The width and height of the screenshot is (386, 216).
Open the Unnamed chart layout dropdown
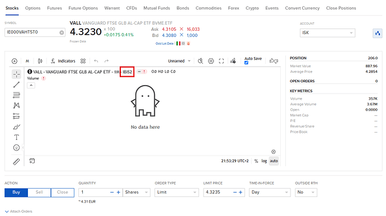pyautogui.click(x=179, y=61)
